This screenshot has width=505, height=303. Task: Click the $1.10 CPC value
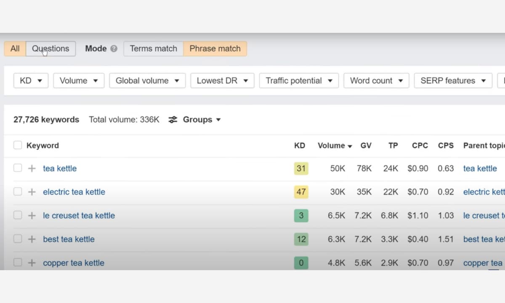point(418,215)
